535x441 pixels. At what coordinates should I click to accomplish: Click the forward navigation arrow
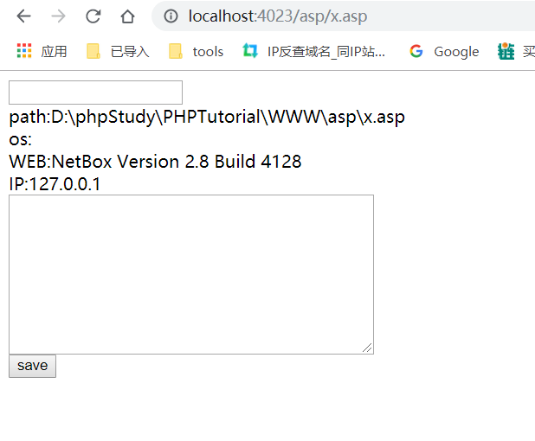pos(58,16)
